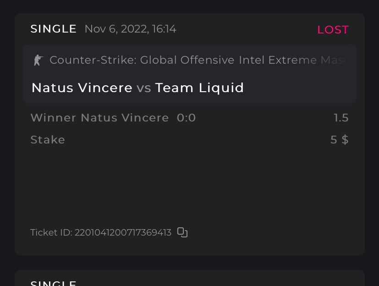Click the Nov 6, 2022 date
The image size is (379, 286).
[x=115, y=29]
